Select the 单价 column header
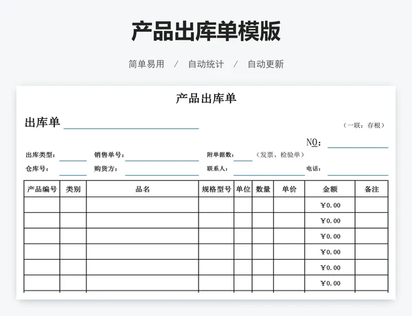This screenshot has width=412, height=316. coord(289,189)
